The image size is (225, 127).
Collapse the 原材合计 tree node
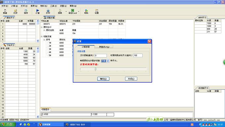(x=42, y=27)
